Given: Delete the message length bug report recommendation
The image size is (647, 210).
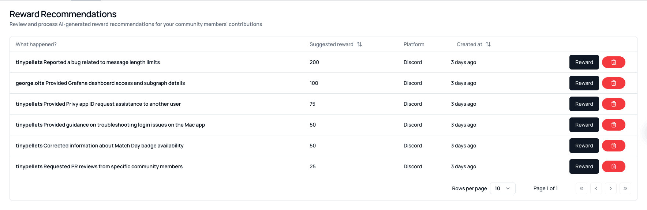Looking at the screenshot, I should click(613, 62).
